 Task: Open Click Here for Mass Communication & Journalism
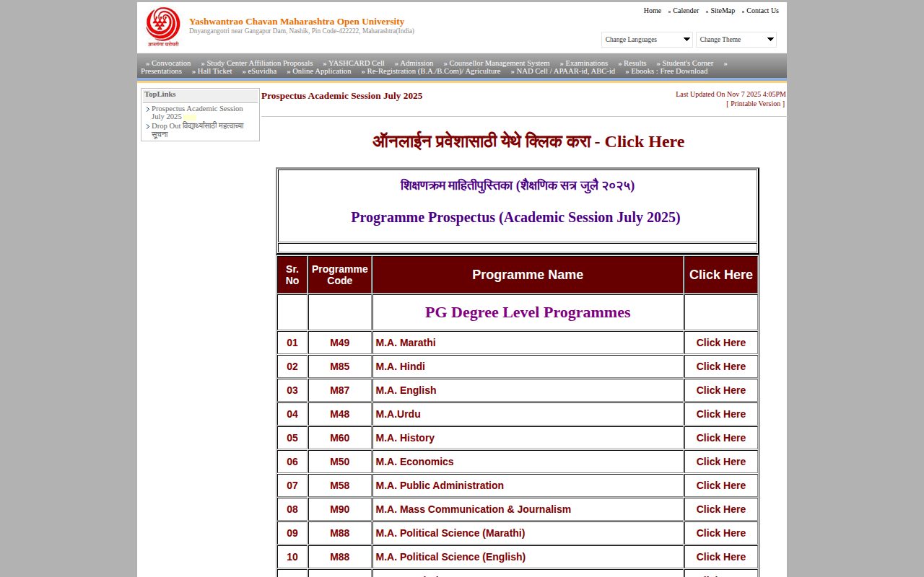coord(720,509)
